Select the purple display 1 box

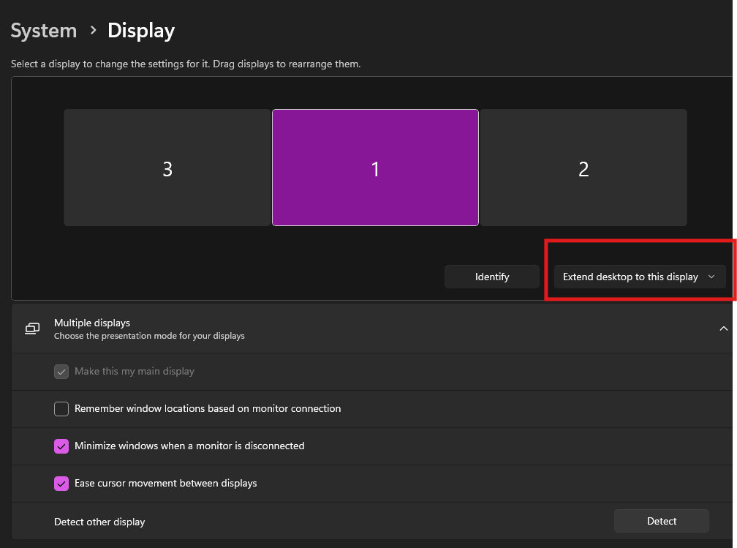375,168
